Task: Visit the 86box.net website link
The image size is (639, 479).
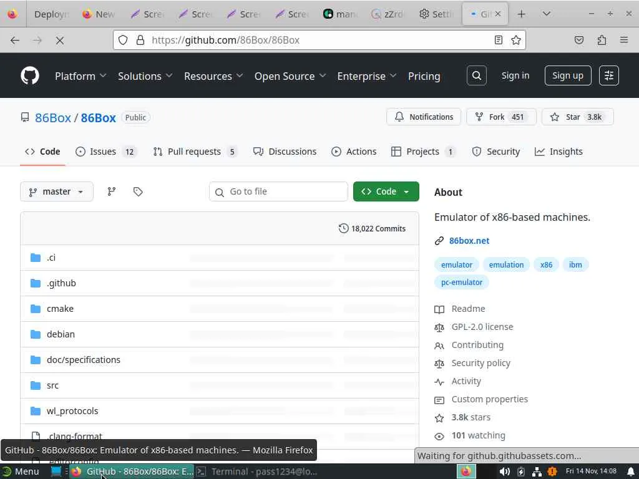Action: [x=469, y=241]
